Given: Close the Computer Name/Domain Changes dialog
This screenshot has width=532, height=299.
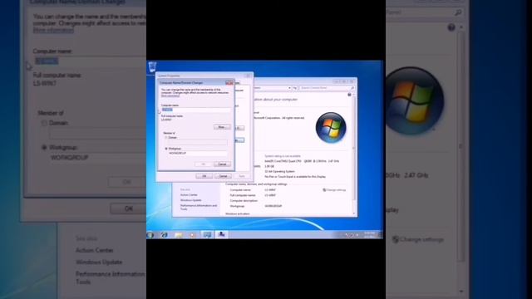Looking at the screenshot, I should [x=229, y=83].
